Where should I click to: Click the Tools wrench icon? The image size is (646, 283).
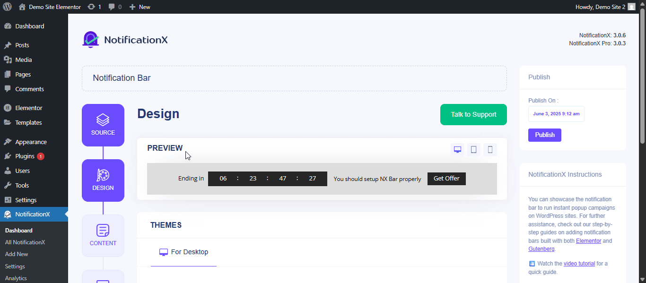click(x=8, y=185)
